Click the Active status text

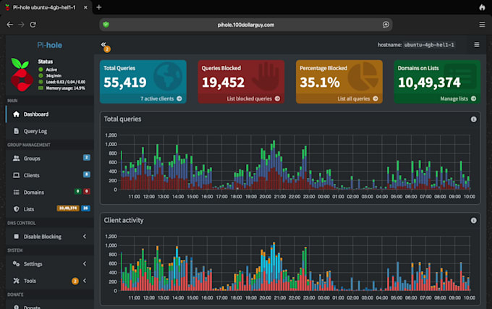point(51,69)
